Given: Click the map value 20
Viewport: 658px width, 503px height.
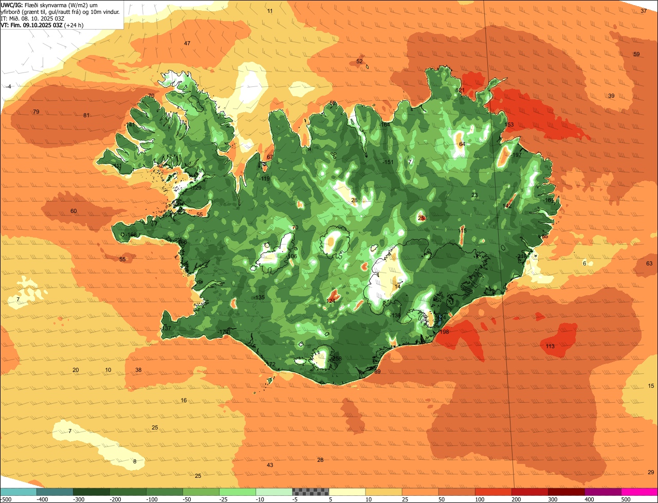Looking at the screenshot, I should pos(76,370).
